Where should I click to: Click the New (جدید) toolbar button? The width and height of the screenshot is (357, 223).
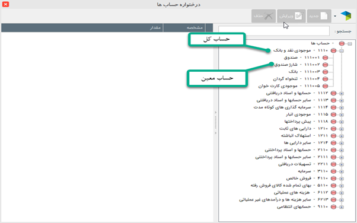pos(319,16)
